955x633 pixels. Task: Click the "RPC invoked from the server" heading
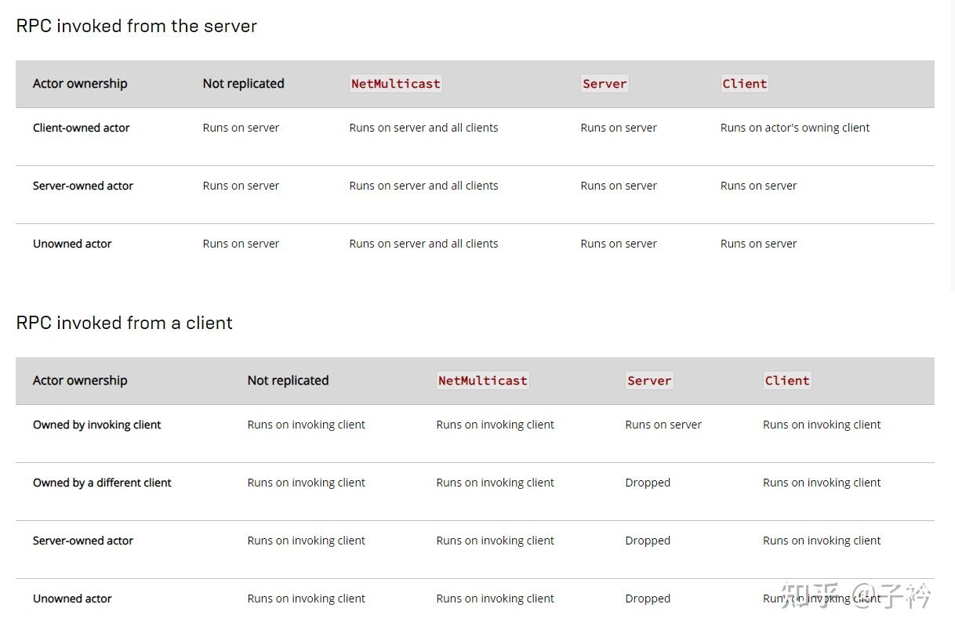[x=136, y=26]
